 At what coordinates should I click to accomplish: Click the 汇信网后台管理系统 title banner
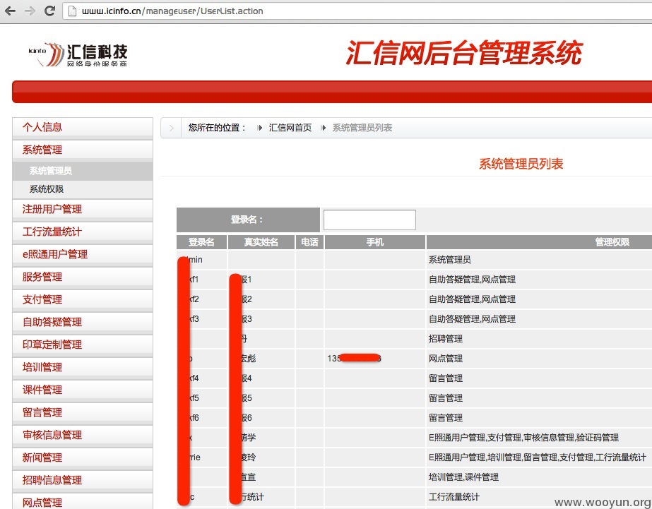(x=464, y=53)
